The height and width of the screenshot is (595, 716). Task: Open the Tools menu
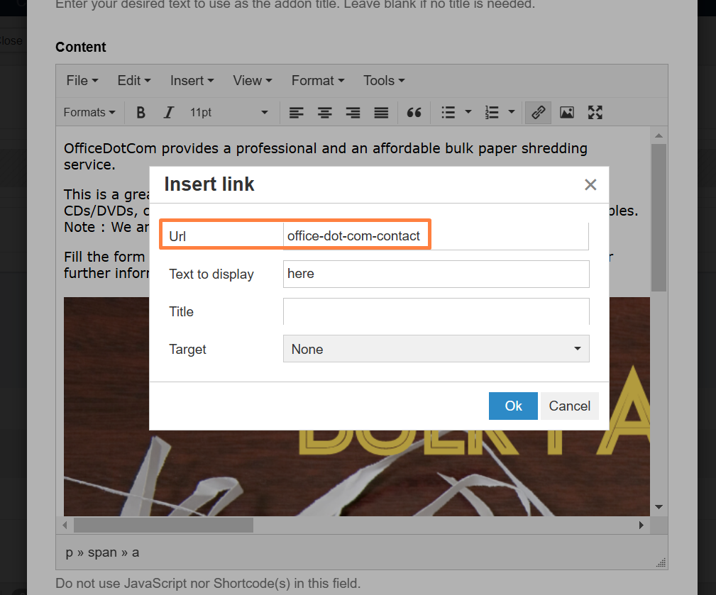[384, 81]
